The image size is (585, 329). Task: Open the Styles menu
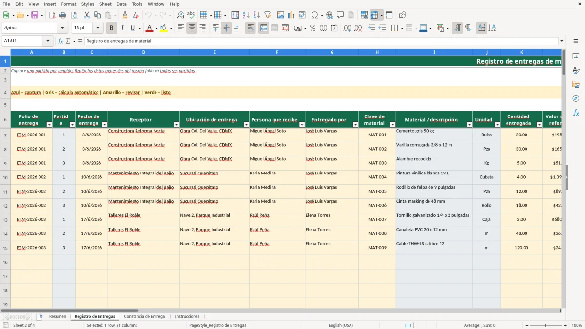[88, 4]
